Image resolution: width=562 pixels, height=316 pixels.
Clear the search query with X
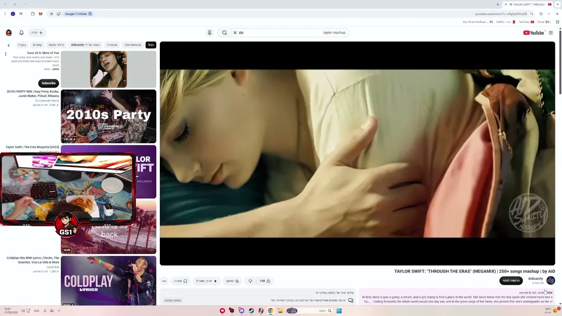(235, 32)
